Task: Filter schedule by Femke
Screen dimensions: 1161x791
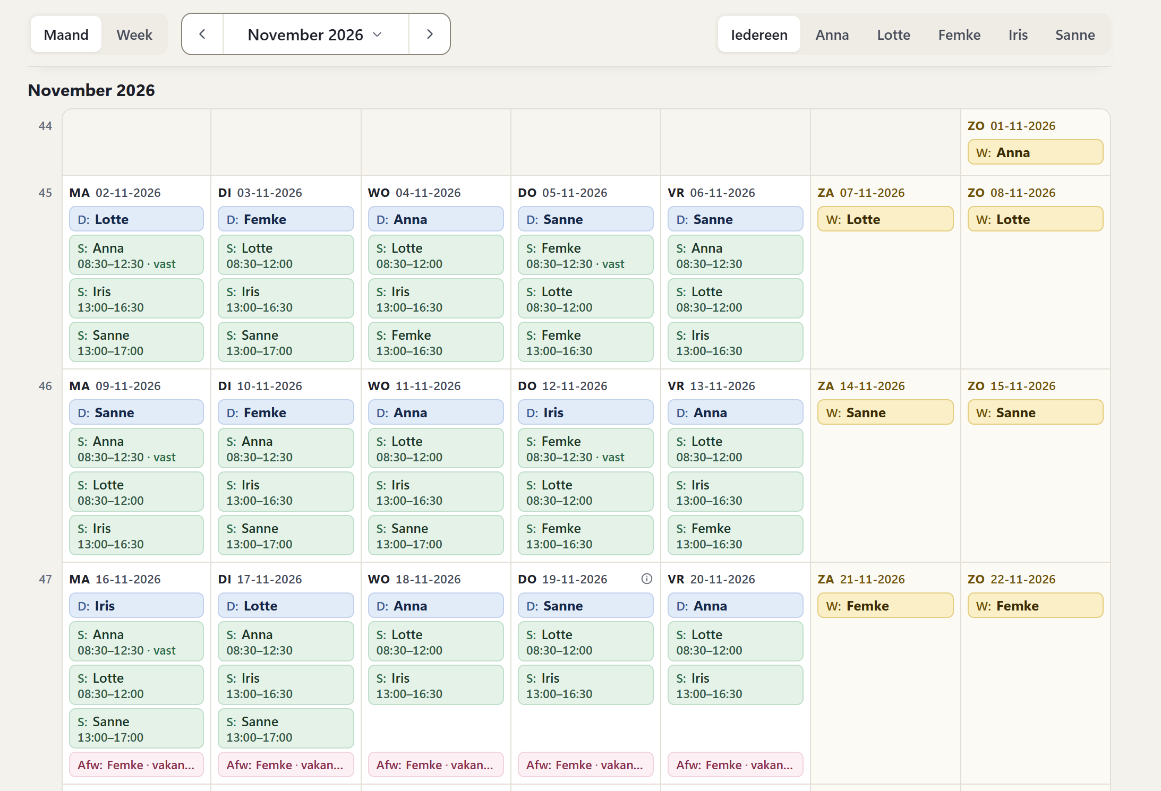Action: point(959,35)
